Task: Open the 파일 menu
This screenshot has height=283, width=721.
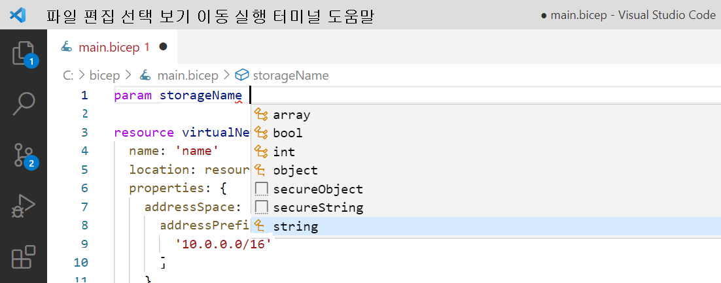Action: [x=61, y=17]
